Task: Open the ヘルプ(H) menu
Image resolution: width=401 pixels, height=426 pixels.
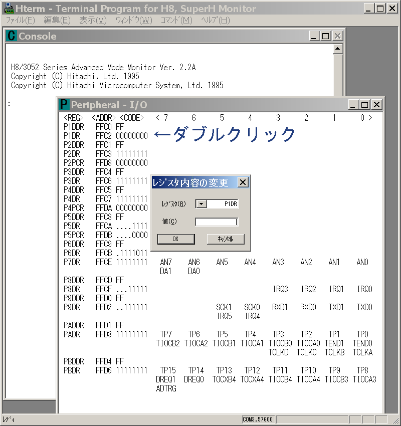Action: coord(215,20)
